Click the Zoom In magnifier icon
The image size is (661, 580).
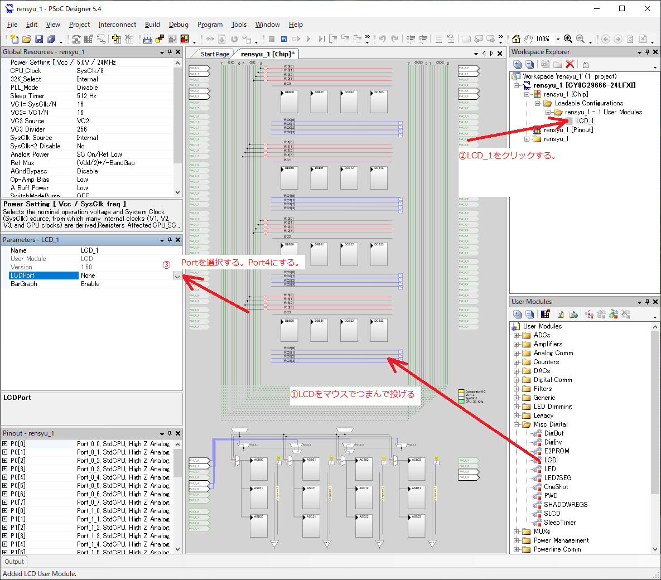point(568,39)
